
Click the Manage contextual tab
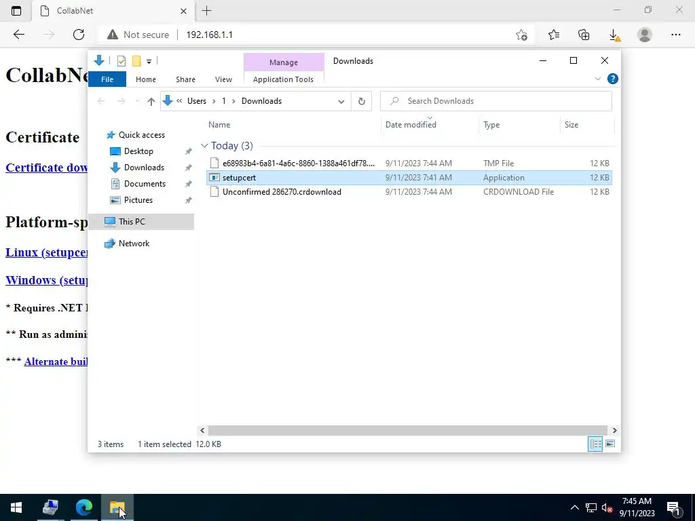(x=284, y=62)
